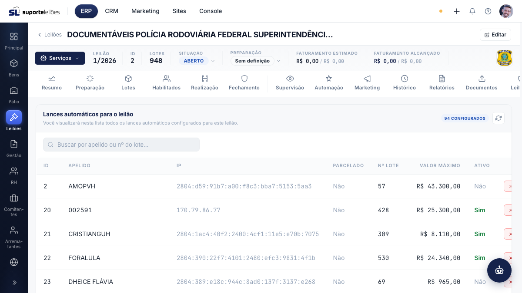Open the Automação tab

pos(329,82)
